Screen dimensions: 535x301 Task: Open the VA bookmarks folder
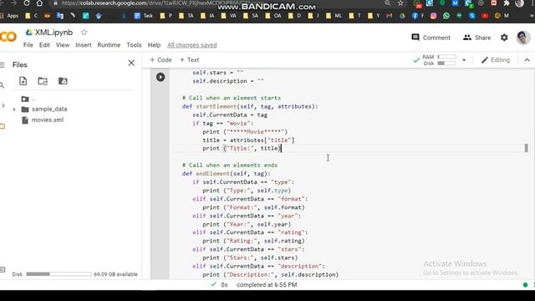tap(229, 16)
